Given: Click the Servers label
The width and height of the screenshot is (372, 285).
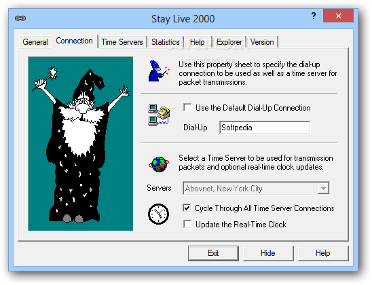Looking at the screenshot, I should tap(159, 188).
